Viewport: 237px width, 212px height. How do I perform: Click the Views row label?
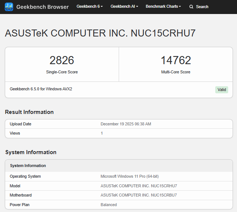[x=15, y=133]
